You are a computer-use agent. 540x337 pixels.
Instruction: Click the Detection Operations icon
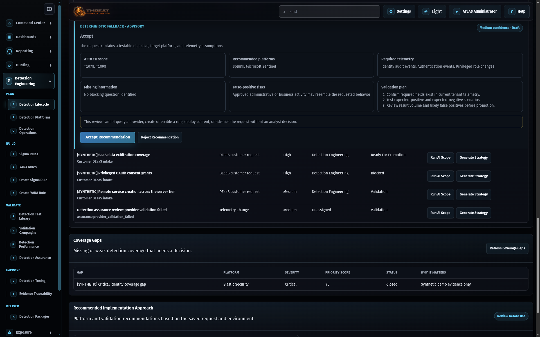[x=13, y=131]
